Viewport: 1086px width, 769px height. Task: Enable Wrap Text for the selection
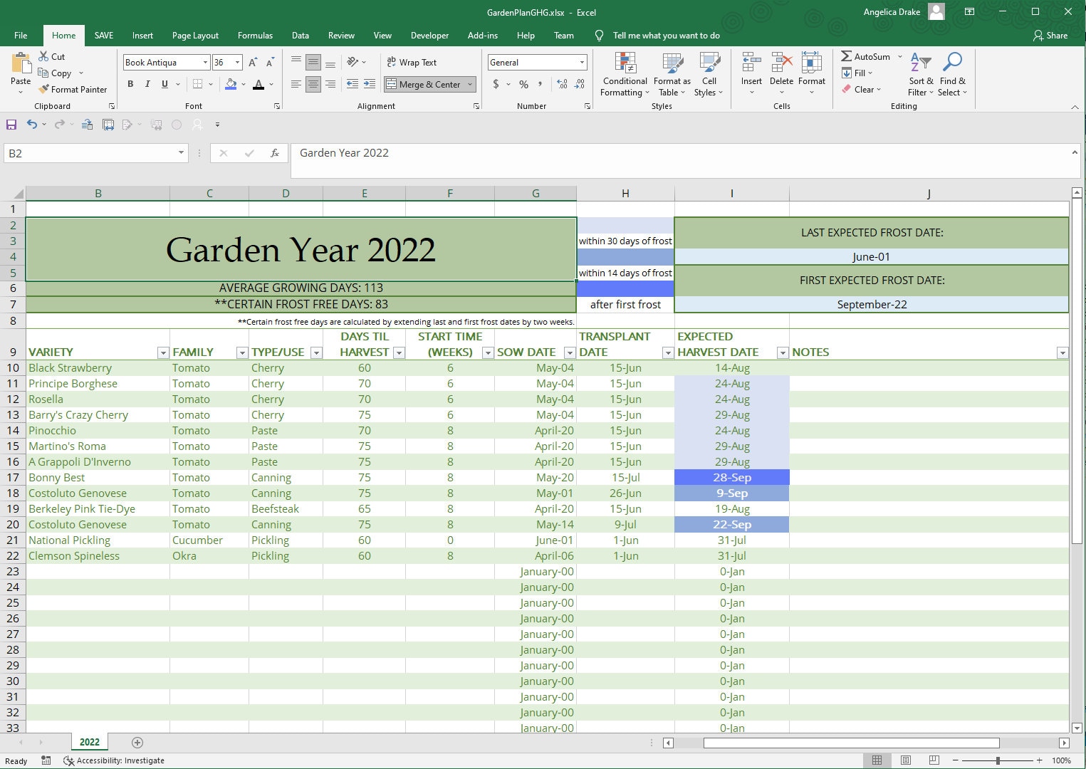[x=412, y=62]
